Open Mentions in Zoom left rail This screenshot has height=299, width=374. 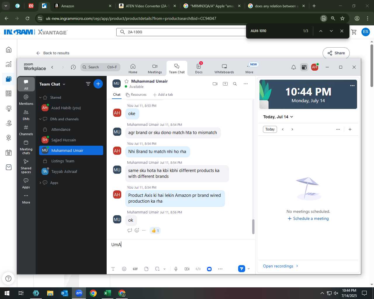pyautogui.click(x=26, y=100)
